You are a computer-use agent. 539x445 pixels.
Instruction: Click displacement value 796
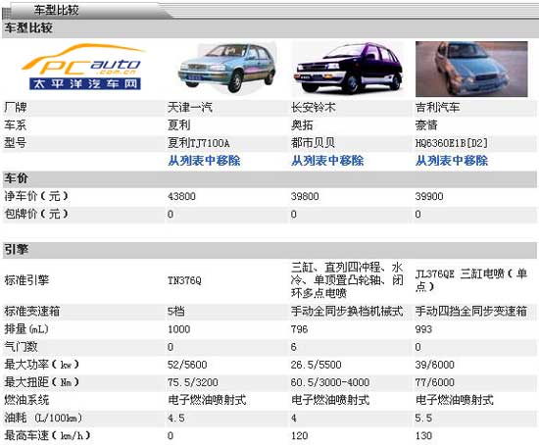coord(299,329)
